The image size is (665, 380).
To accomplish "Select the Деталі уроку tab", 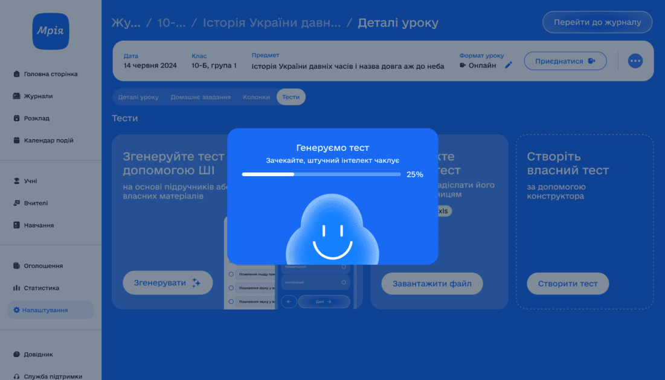I will pyautogui.click(x=138, y=97).
